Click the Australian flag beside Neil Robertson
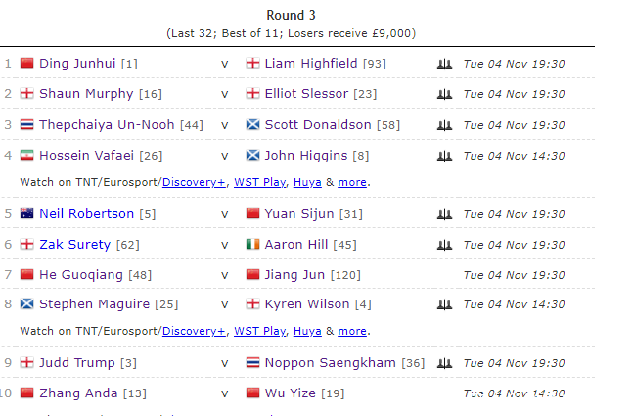The height and width of the screenshot is (416, 633). tap(26, 214)
